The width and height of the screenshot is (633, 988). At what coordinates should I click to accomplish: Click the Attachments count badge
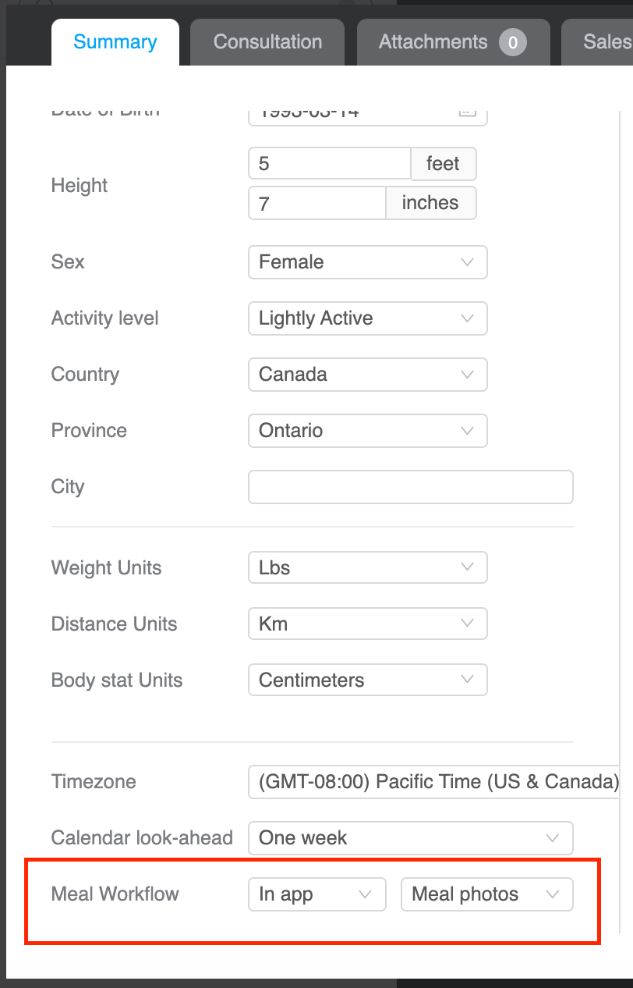513,43
